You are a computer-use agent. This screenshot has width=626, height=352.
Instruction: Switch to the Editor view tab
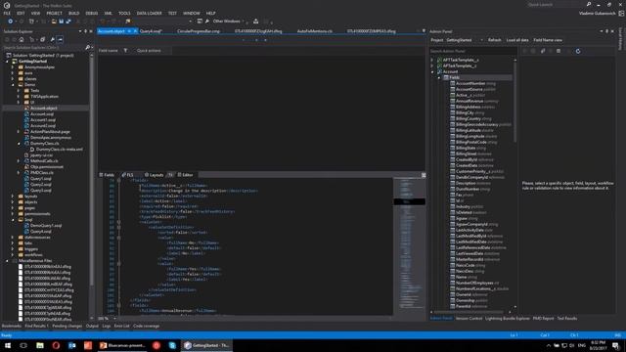pos(185,175)
